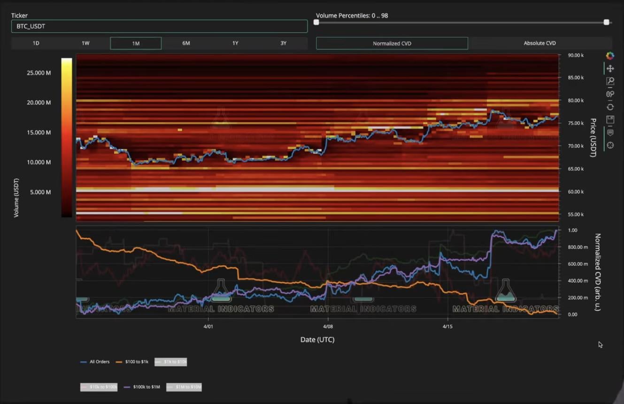The image size is (624, 404).
Task: Switch to Absolute CVD
Action: pyautogui.click(x=539, y=43)
